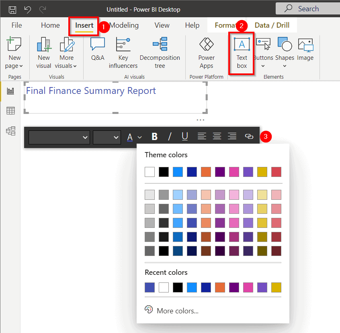
Task: Switch to the Modeling ribbon tab
Action: (124, 25)
